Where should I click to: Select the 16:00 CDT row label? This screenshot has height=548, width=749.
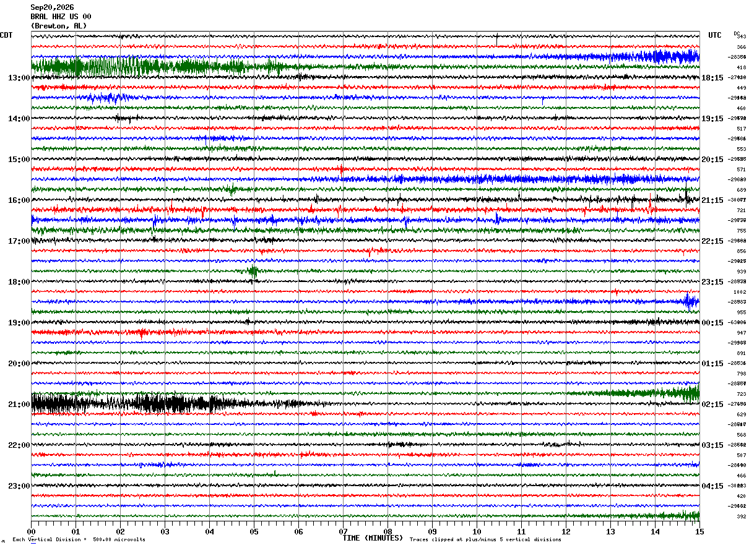(x=19, y=200)
